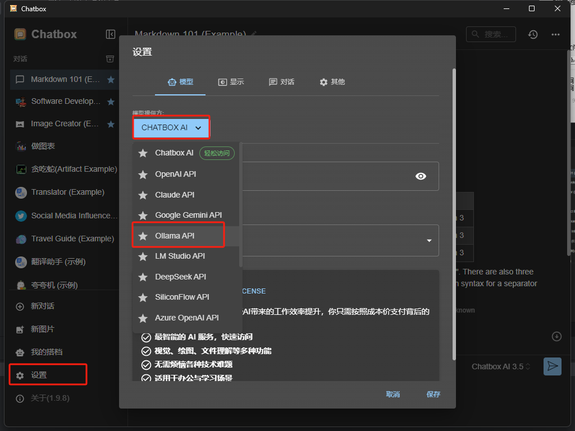The image size is (575, 431).
Task: Switch to the 显示 settings tab
Action: [x=231, y=82]
